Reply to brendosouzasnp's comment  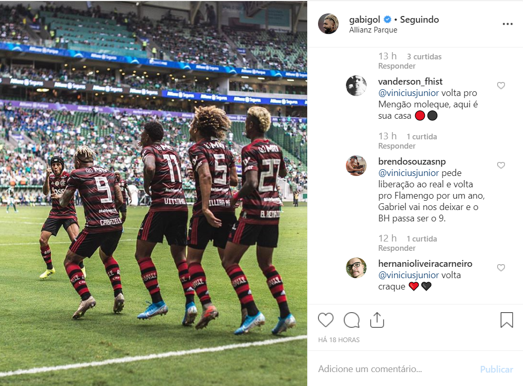(x=397, y=248)
